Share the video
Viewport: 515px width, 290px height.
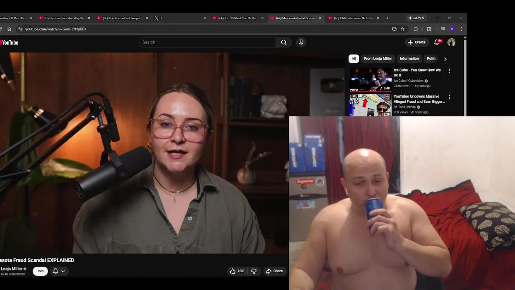tap(274, 271)
